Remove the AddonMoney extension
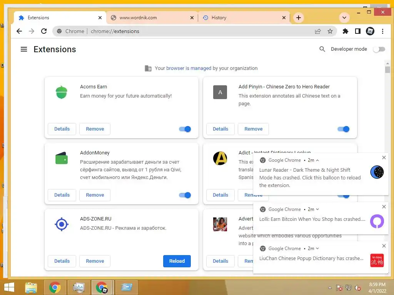 click(x=95, y=195)
